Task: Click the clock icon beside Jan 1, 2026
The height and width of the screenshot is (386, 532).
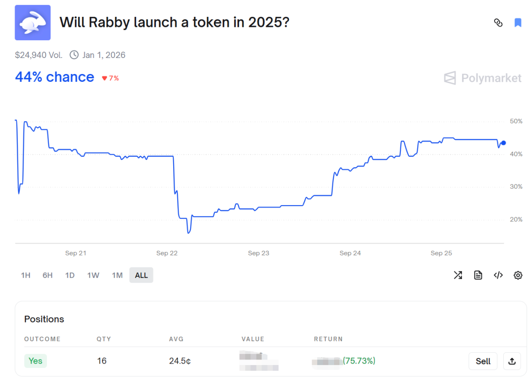Action: pyautogui.click(x=74, y=55)
